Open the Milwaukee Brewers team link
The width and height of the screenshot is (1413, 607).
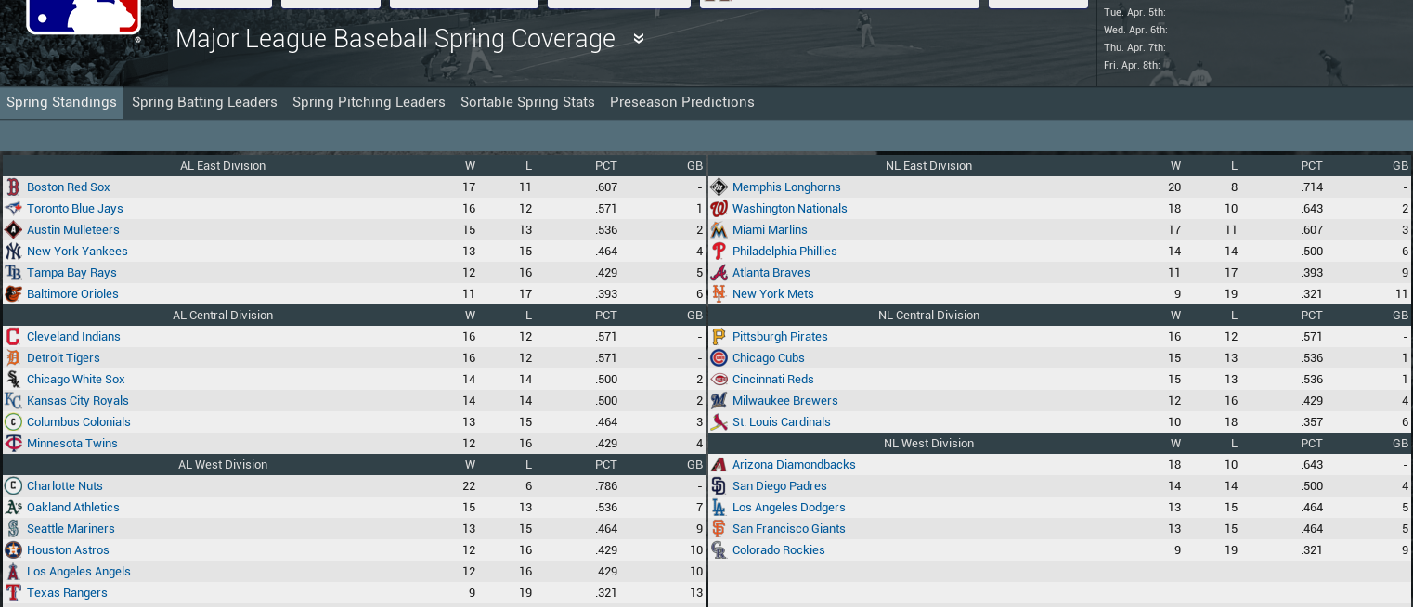pyautogui.click(x=785, y=401)
